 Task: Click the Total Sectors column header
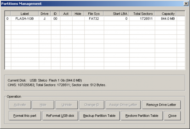(x=142, y=14)
